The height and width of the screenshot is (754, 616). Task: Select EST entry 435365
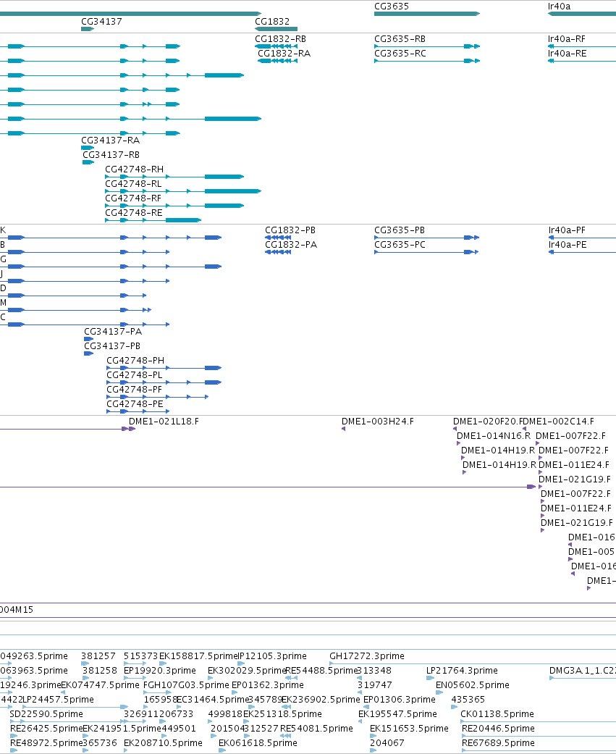468,700
